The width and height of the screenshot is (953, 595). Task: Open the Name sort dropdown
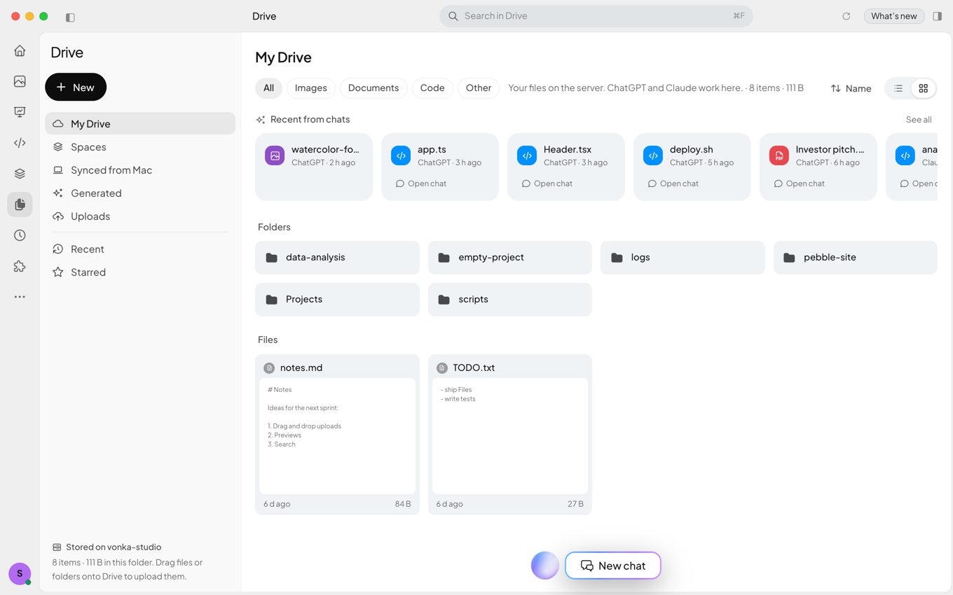pyautogui.click(x=851, y=88)
